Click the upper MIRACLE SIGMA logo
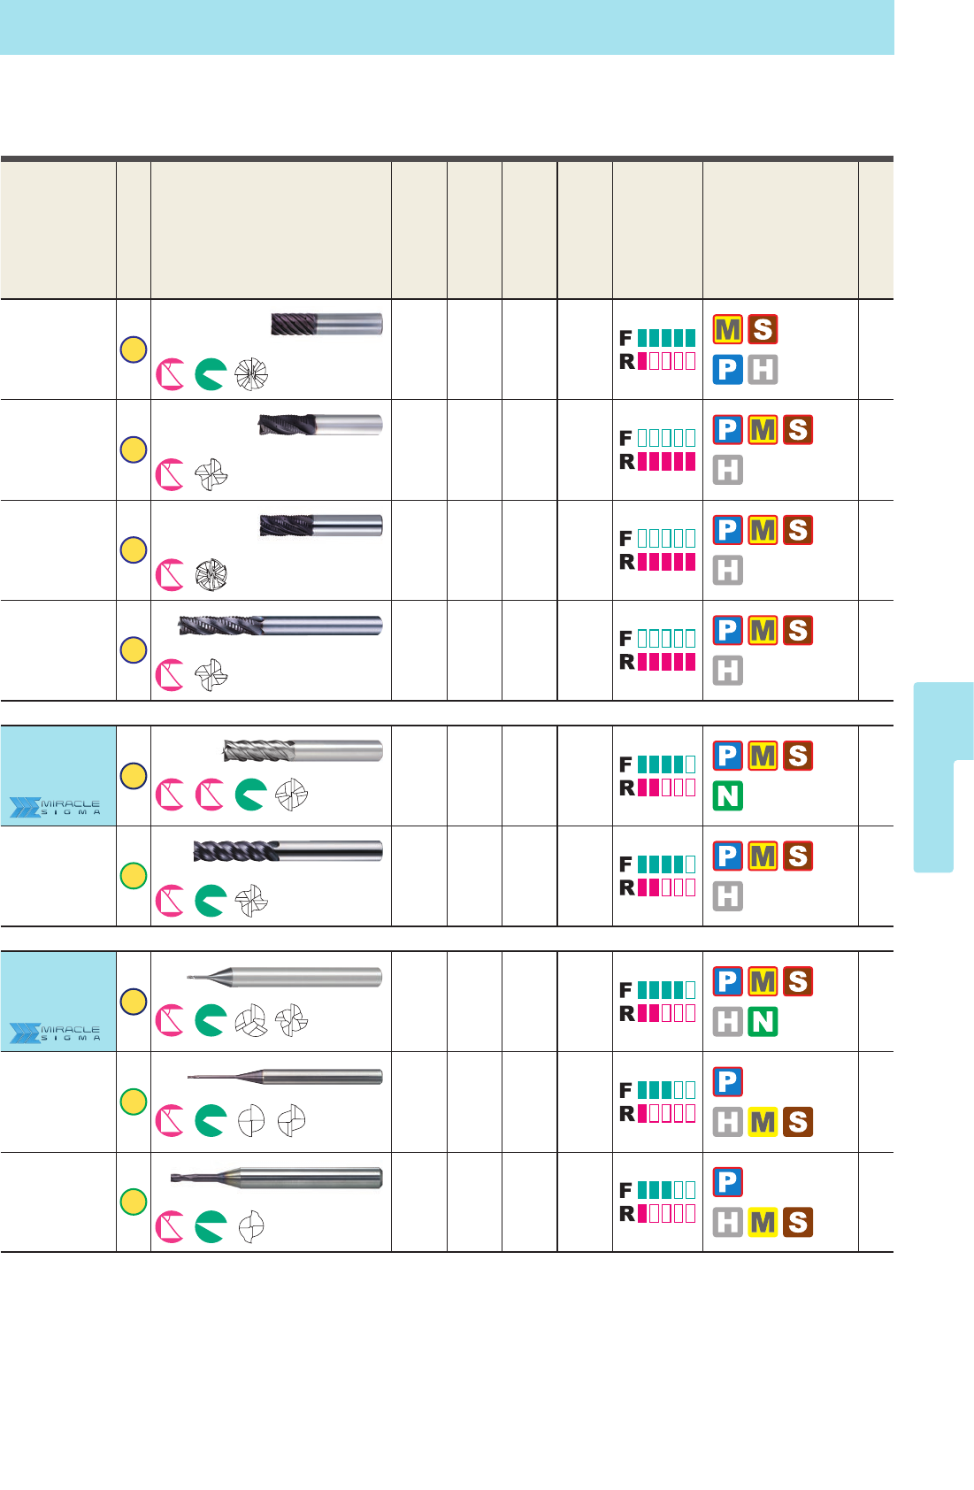This screenshot has height=1490, width=974. click(x=55, y=807)
